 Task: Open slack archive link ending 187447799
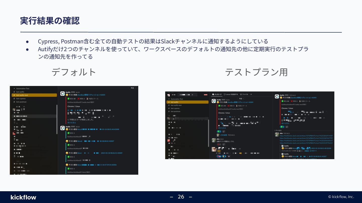(306, 138)
